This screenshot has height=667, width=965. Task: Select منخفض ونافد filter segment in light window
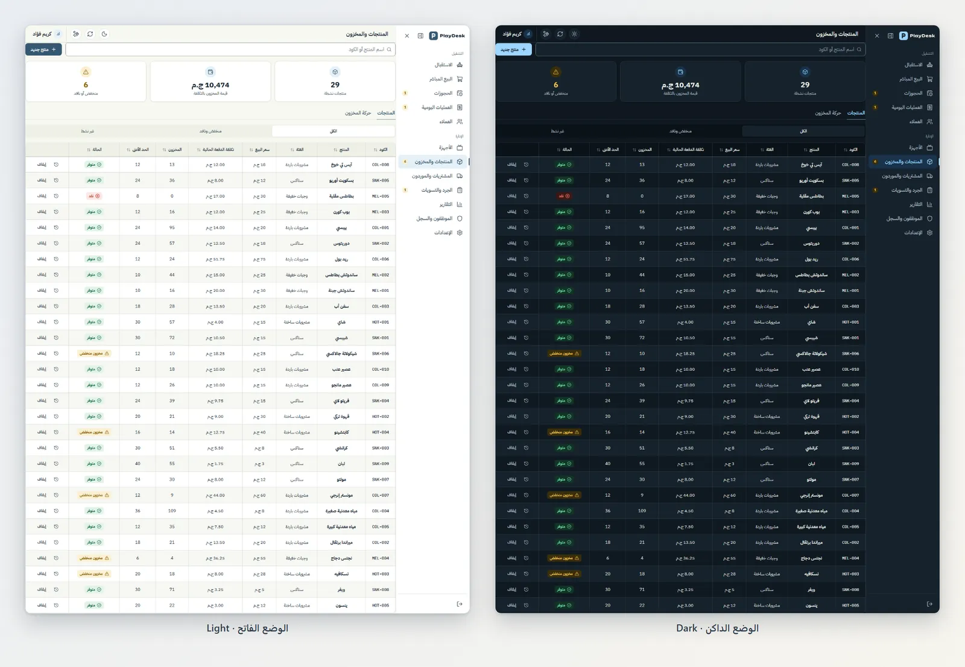210,131
